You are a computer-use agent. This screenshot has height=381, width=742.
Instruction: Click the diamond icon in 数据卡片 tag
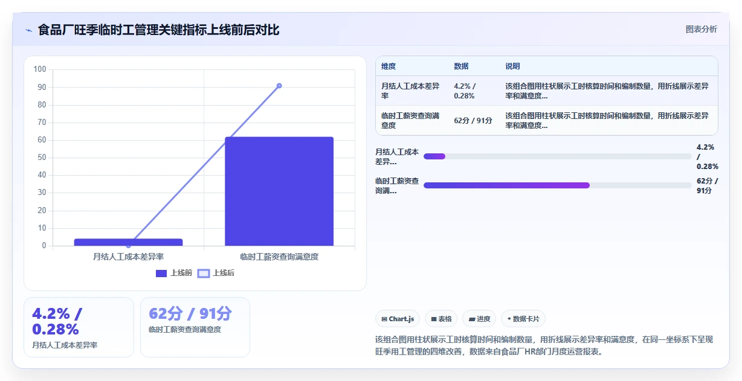point(509,319)
